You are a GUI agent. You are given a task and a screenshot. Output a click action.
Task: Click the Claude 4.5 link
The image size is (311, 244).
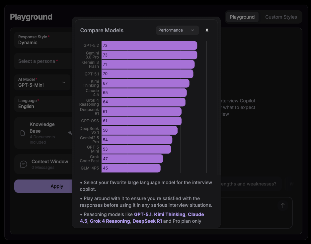(x=196, y=214)
